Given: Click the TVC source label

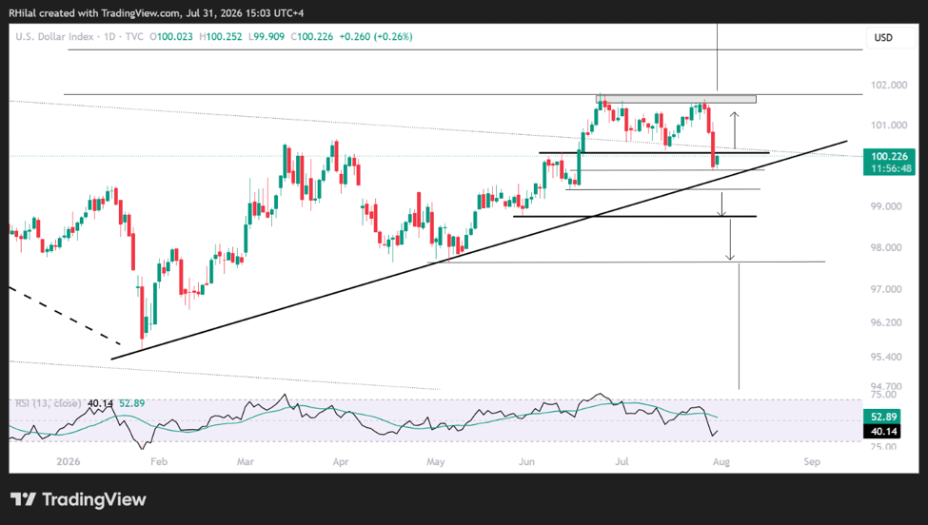Looking at the screenshot, I should tap(134, 37).
